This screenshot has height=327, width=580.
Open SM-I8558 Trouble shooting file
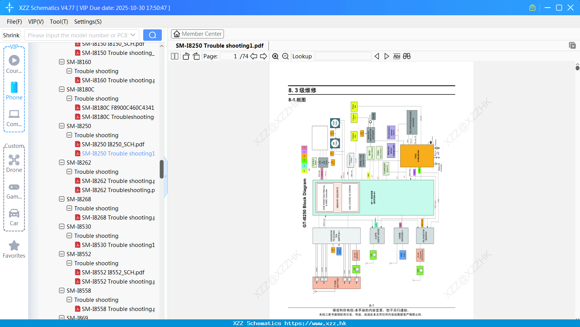click(118, 309)
